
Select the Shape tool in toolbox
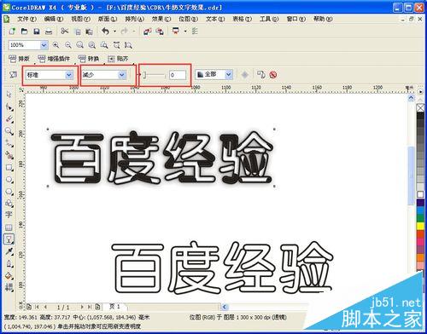tap(9, 107)
